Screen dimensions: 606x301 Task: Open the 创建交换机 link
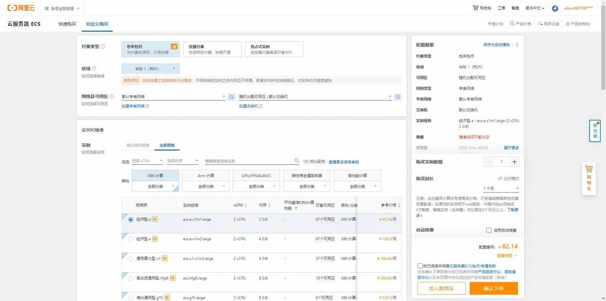(251, 106)
